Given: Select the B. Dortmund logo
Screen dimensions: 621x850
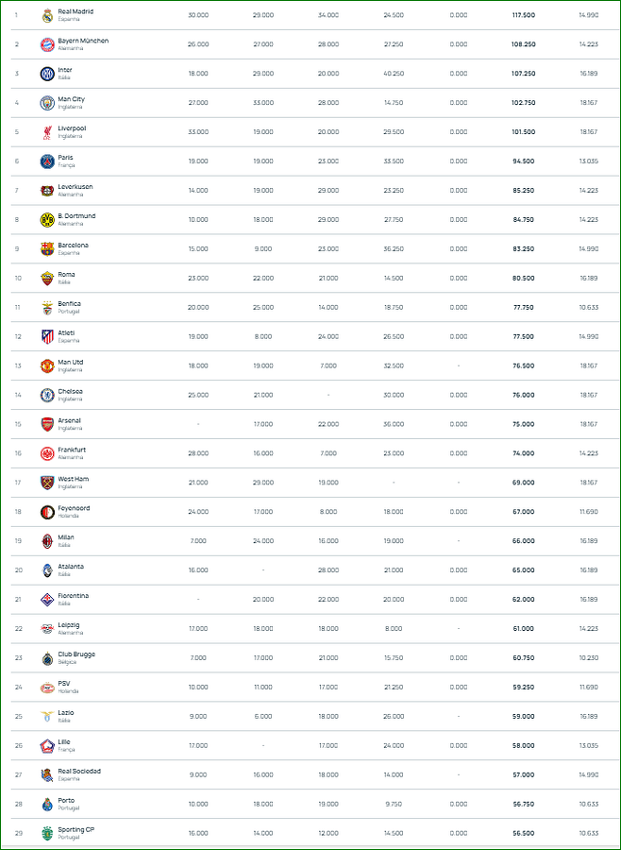Looking at the screenshot, I should click(x=48, y=220).
